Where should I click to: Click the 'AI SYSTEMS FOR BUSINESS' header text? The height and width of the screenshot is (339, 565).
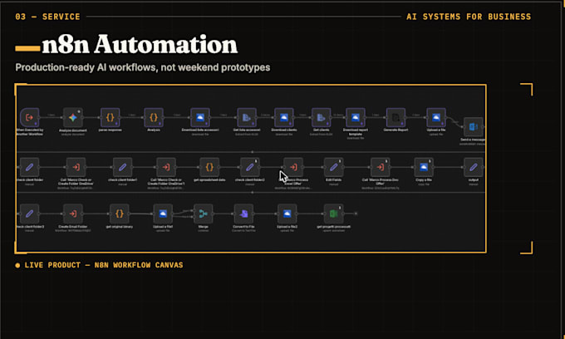click(x=469, y=17)
